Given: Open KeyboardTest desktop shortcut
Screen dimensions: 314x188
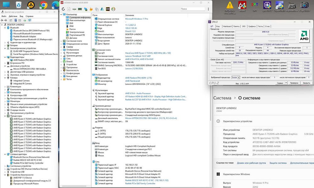Looking at the screenshot, I should tap(292, 6).
